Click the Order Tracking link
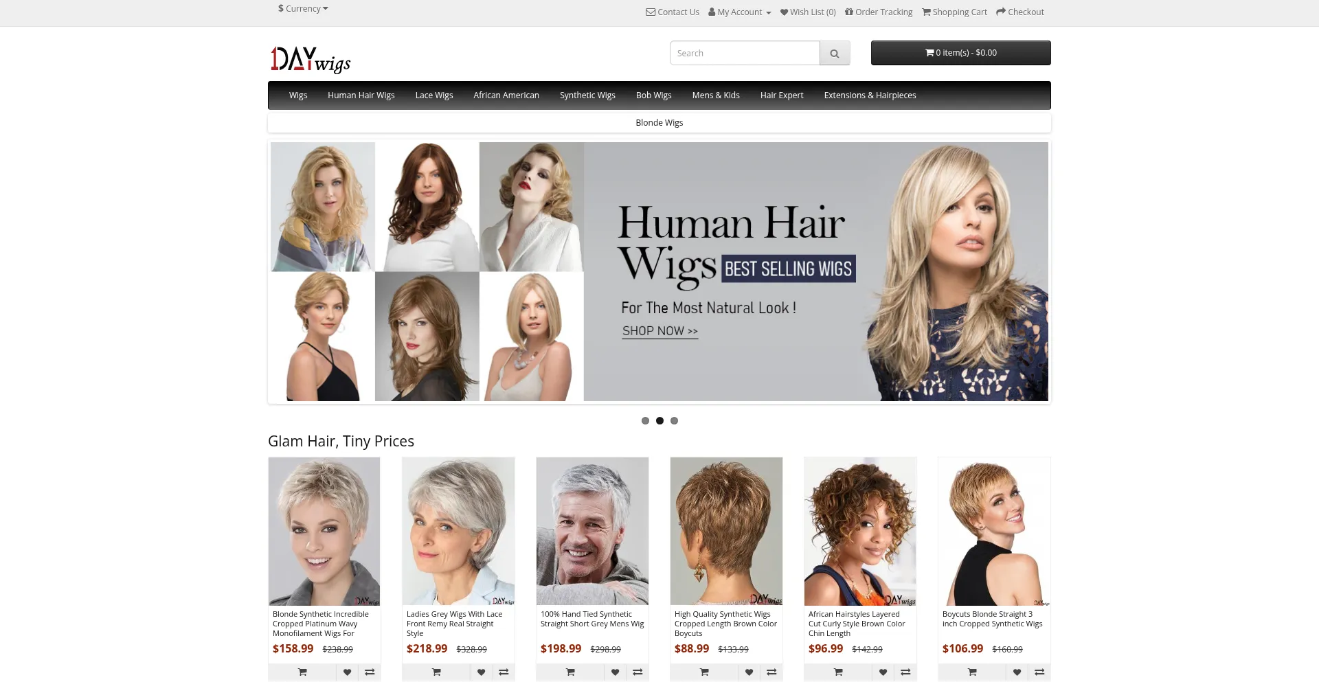The height and width of the screenshot is (682, 1319). click(x=879, y=12)
